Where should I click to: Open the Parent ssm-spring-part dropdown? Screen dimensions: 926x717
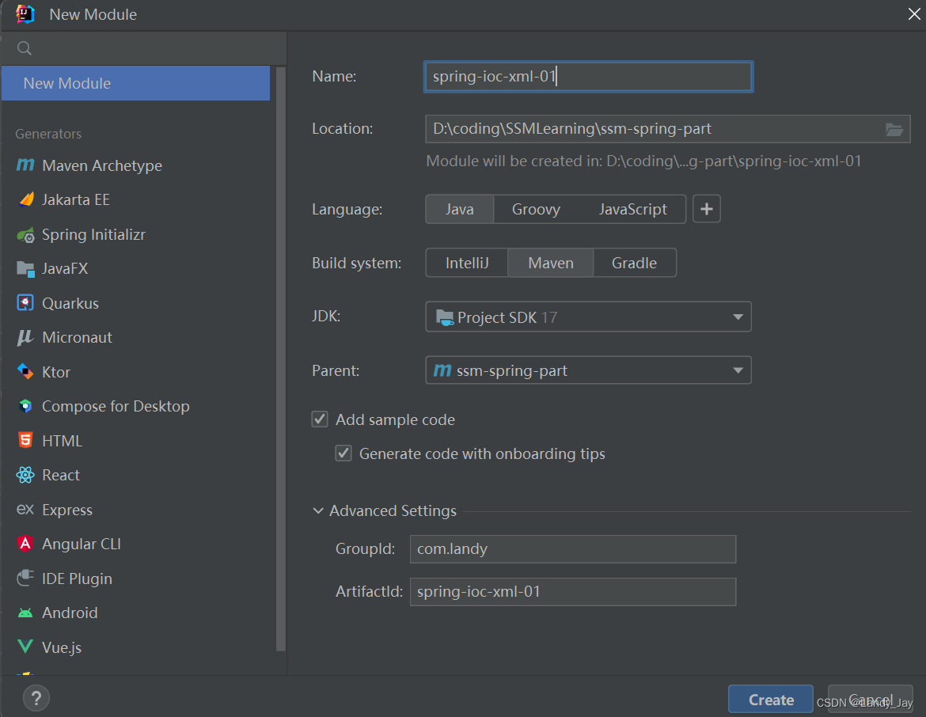point(588,370)
